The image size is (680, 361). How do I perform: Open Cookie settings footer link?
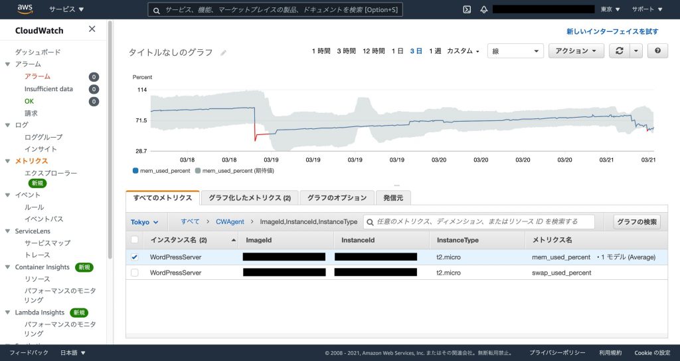[x=652, y=353]
